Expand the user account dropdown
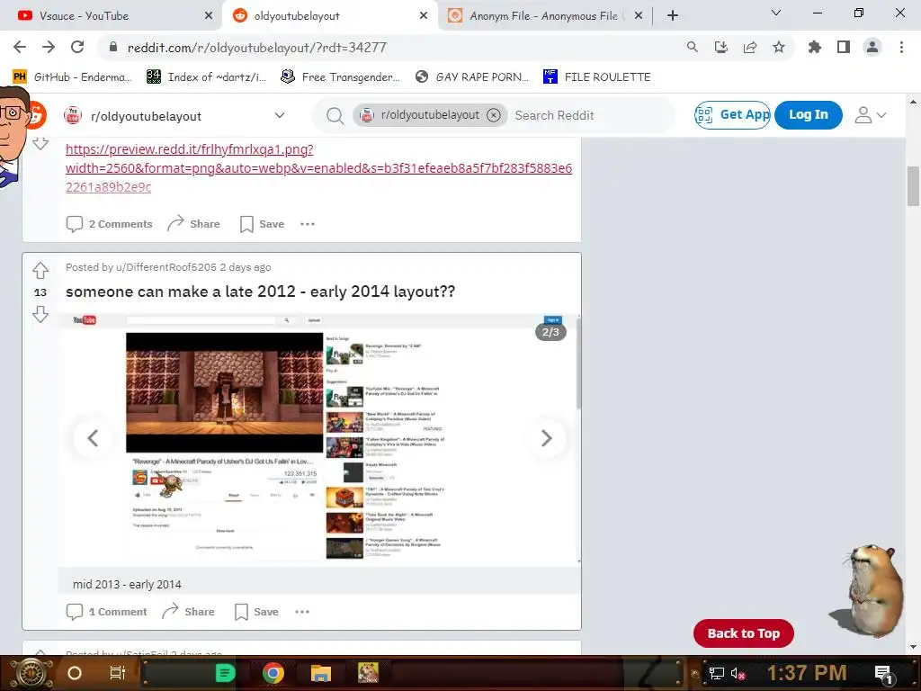The image size is (921, 691). point(871,115)
